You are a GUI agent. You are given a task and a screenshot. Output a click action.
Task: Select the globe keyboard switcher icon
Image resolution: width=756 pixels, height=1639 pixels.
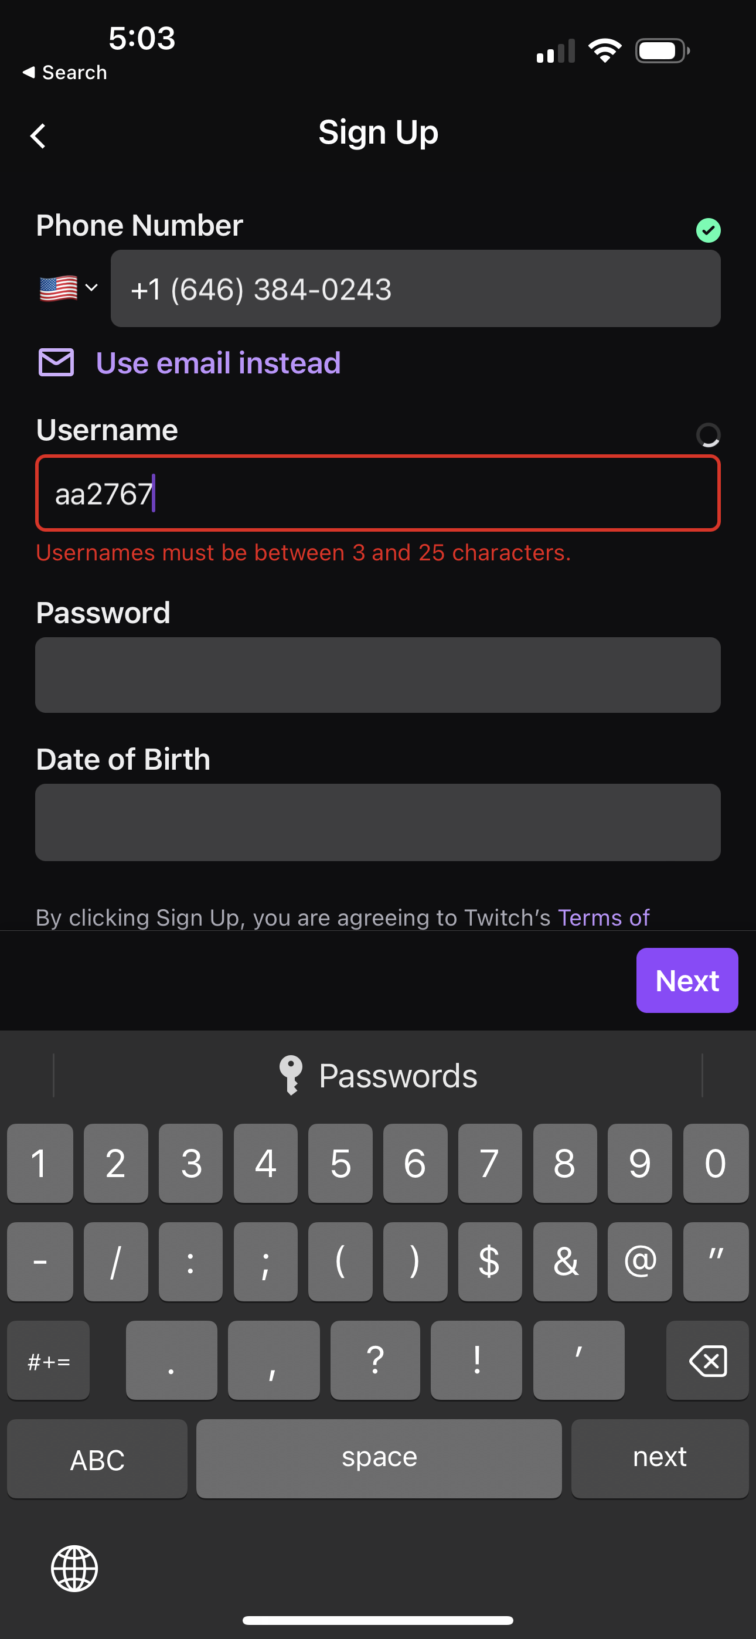click(x=74, y=1569)
